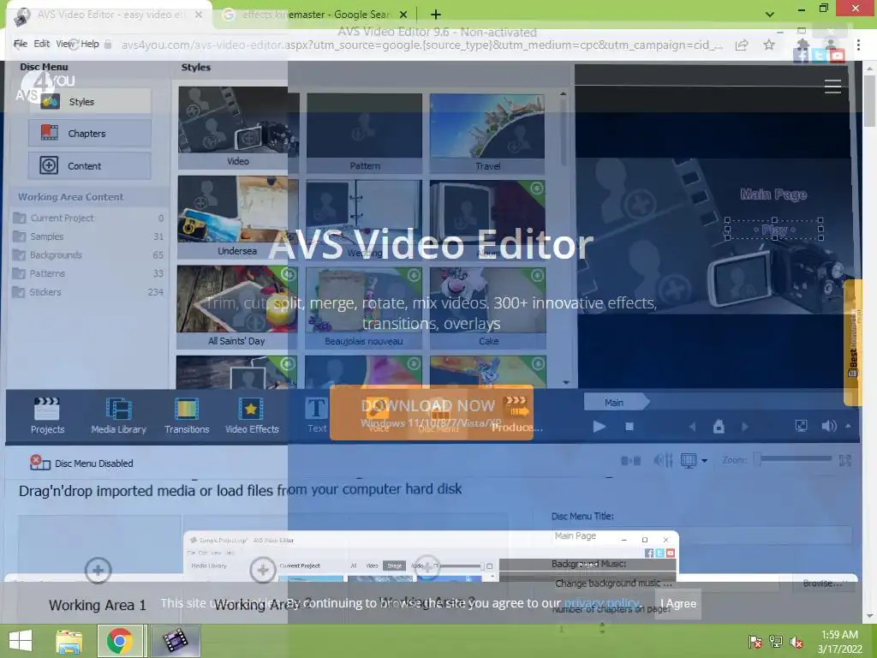This screenshot has height=658, width=877.
Task: Open the Windows Start button
Action: 21,641
